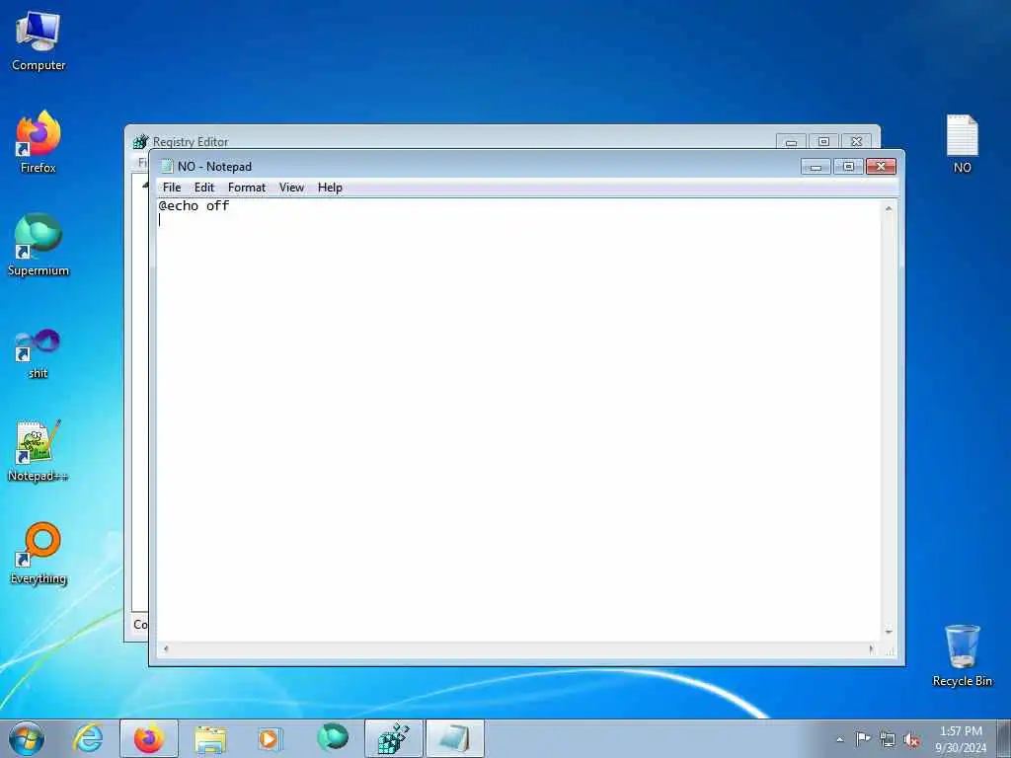Click the Notepad title bar icon
Viewport: 1011px width, 758px height.
coord(167,166)
